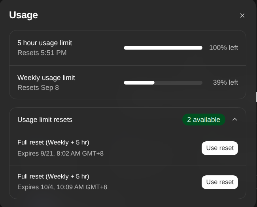
Task: Select the 5 hour usage limit label
Action: [x=45, y=43]
